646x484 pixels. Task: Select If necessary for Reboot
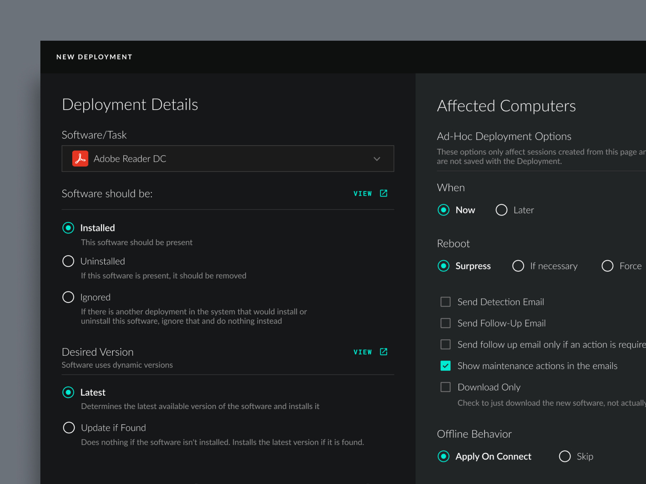(518, 266)
